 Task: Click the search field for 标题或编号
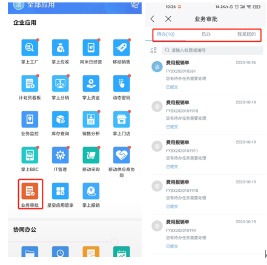tap(213, 50)
